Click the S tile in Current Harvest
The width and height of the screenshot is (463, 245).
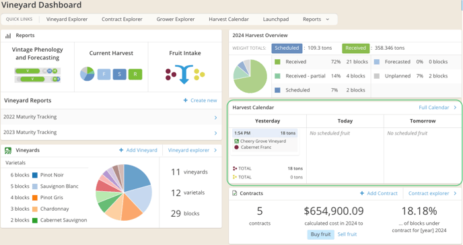[x=119, y=74]
